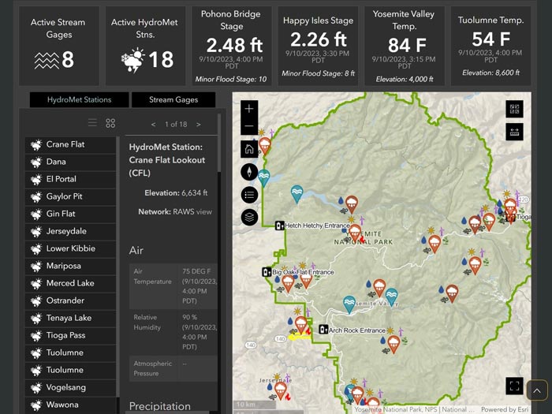Click the 'Elevation: 6,634 ft' text

coord(176,193)
